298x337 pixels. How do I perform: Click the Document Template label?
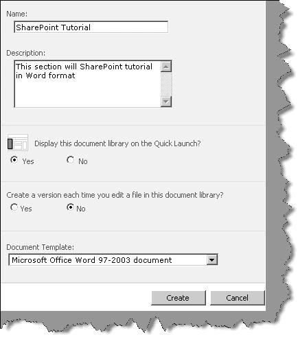pos(41,247)
